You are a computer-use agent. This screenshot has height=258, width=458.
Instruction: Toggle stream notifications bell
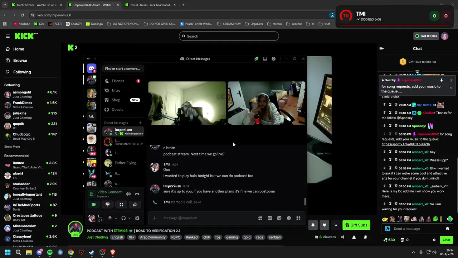tap(313, 225)
